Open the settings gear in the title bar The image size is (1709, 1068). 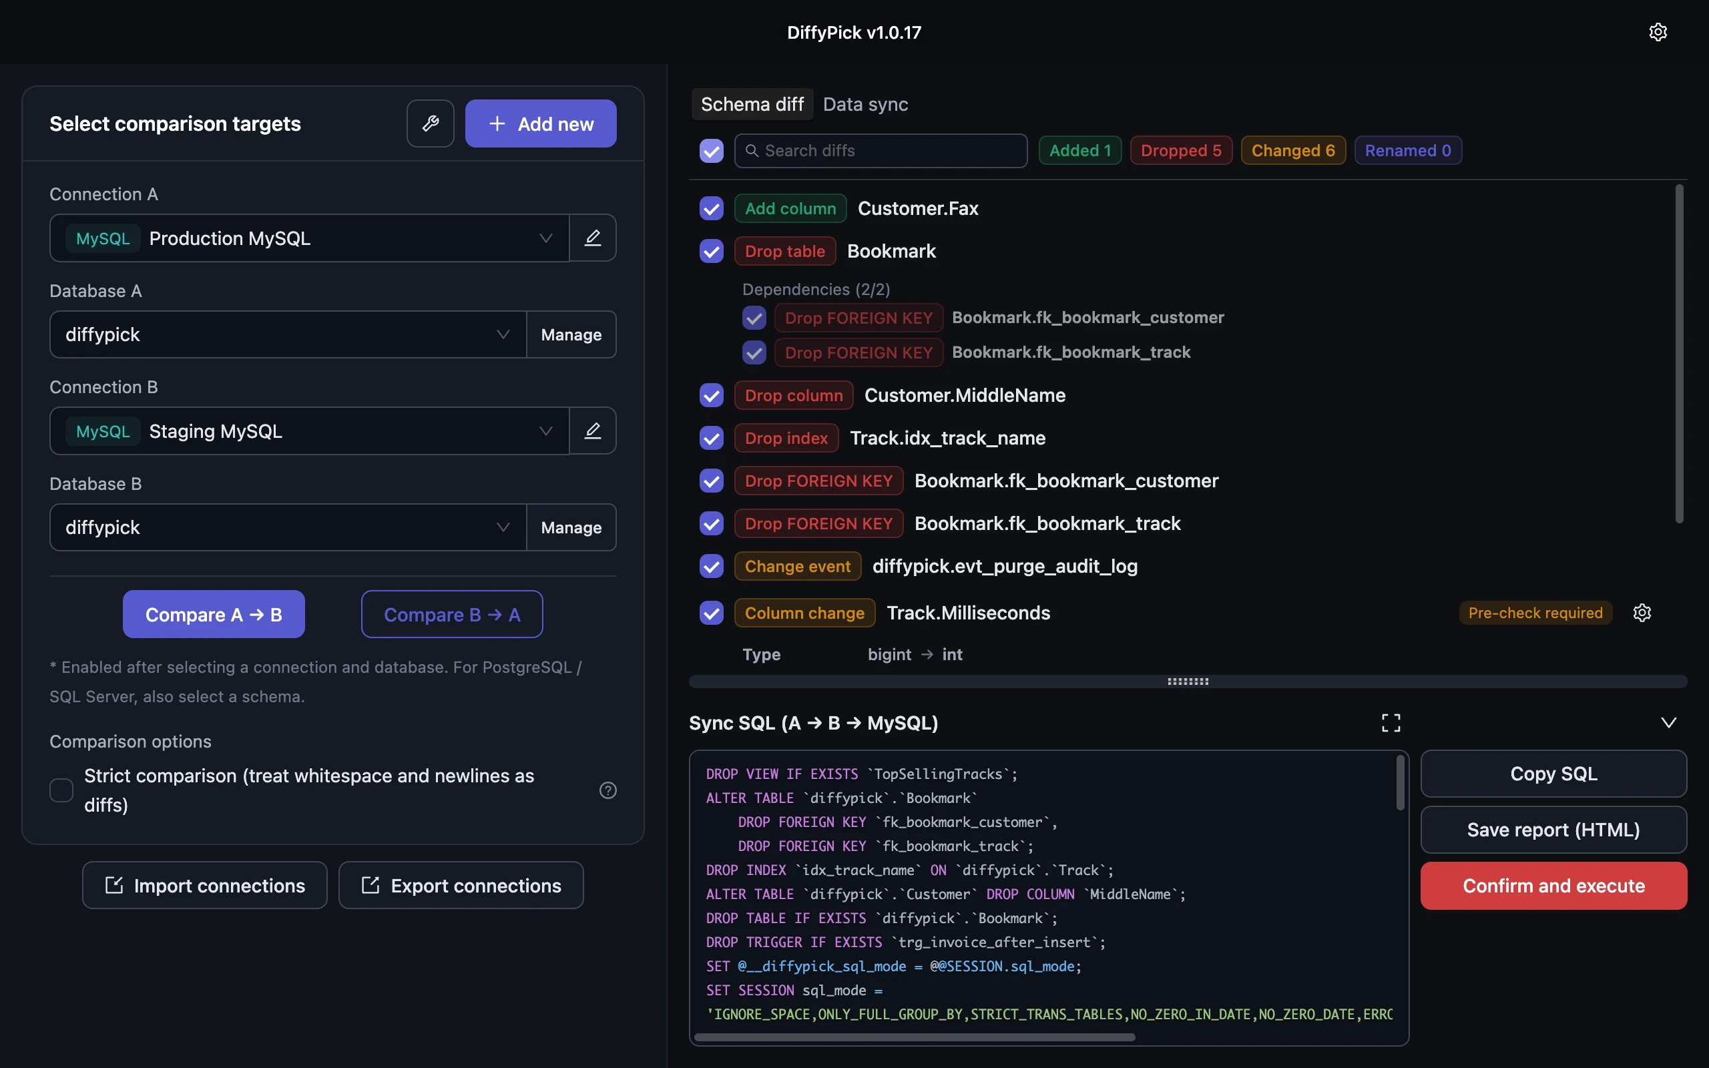click(x=1658, y=32)
